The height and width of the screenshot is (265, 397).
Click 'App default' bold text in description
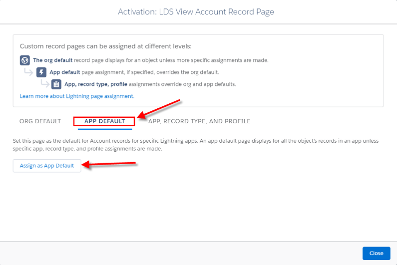pos(65,72)
